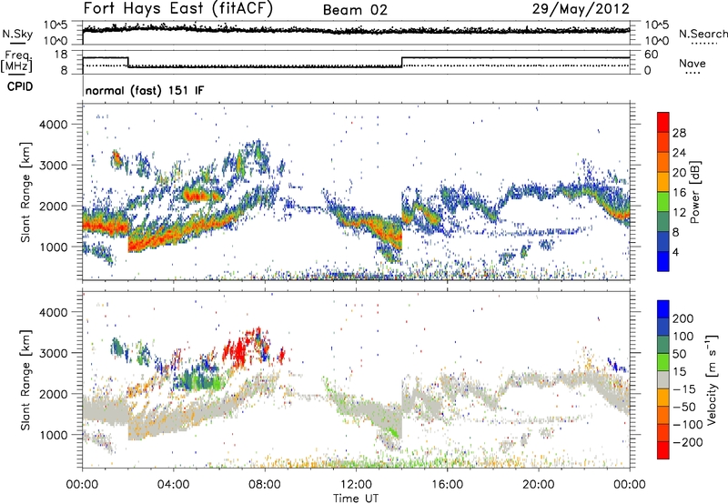728x504 pixels.
Task: Click the light green Velocity segment between 15 and 50
Action: coord(663,362)
